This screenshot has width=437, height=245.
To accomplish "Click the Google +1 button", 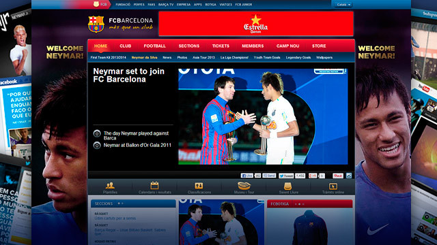I will [x=313, y=176].
